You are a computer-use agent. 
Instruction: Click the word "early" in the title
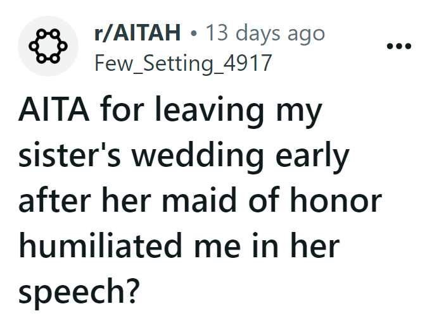pos(314,158)
